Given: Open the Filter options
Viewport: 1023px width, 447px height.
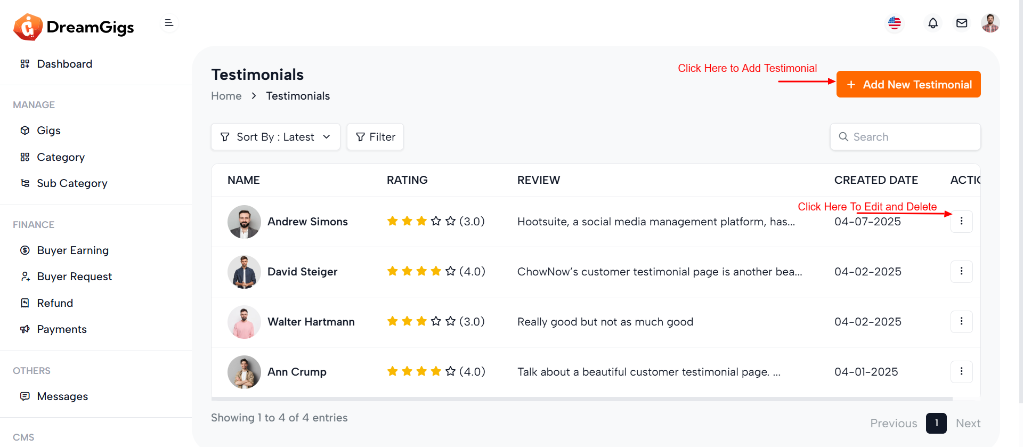Looking at the screenshot, I should pyautogui.click(x=375, y=137).
